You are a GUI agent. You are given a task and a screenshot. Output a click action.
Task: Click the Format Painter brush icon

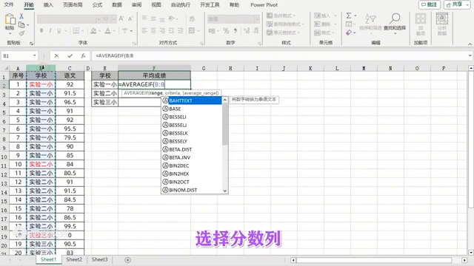(x=21, y=33)
